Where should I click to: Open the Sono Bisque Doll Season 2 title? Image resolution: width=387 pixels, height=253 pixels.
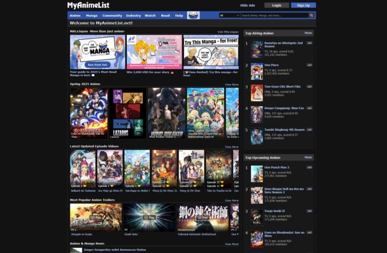(284, 190)
